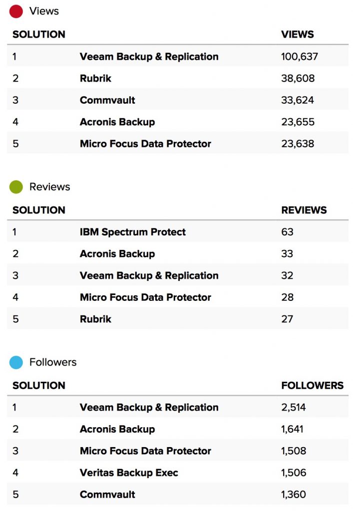The width and height of the screenshot is (353, 511).
Task: Open IBM Spectrum Protect solution
Action: pyautogui.click(x=132, y=232)
